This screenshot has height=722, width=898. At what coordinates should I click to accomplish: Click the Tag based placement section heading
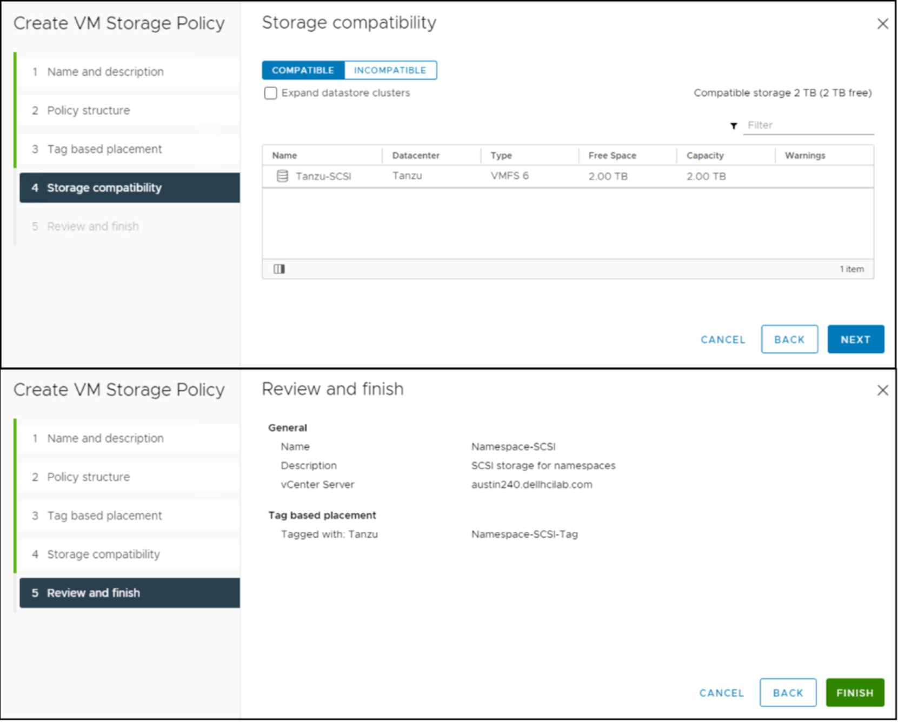coord(322,516)
